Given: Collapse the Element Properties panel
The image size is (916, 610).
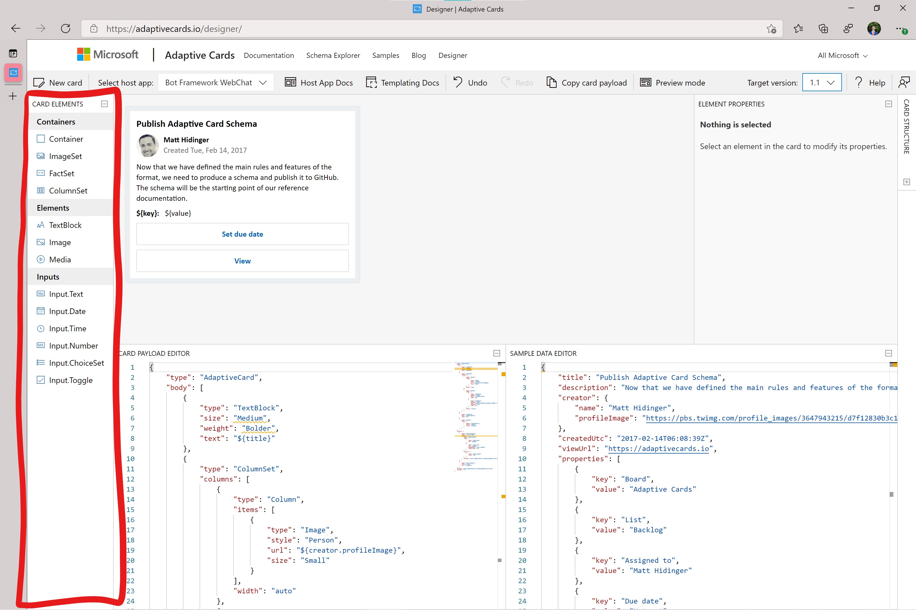Looking at the screenshot, I should tap(888, 104).
